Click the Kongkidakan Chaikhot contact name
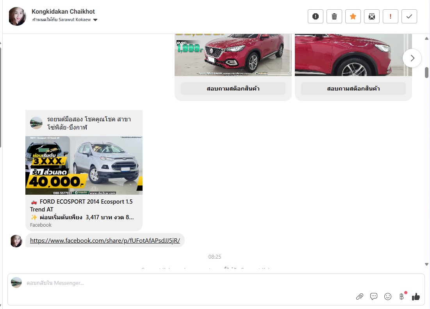This screenshot has height=309, width=430. (x=63, y=11)
